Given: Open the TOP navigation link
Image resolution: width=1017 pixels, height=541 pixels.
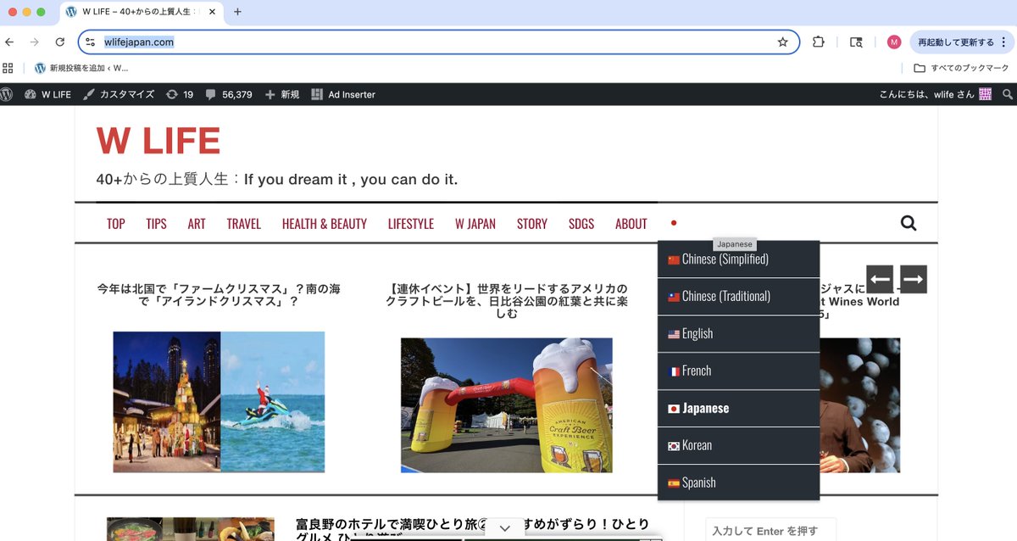Looking at the screenshot, I should point(116,224).
